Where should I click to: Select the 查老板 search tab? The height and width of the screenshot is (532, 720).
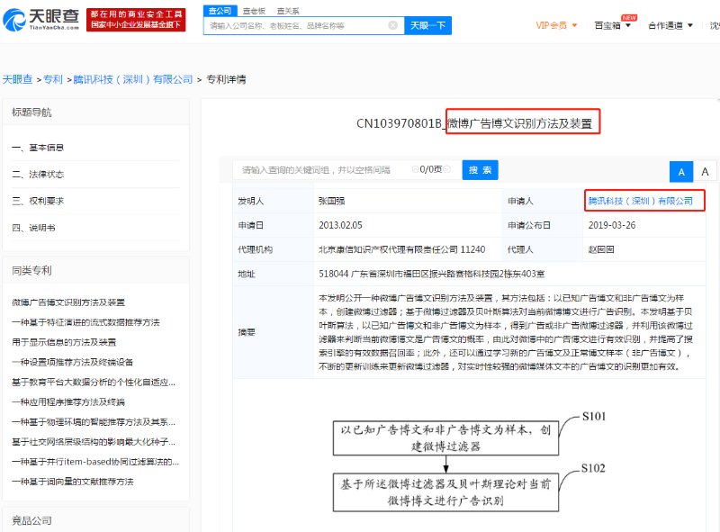click(254, 11)
